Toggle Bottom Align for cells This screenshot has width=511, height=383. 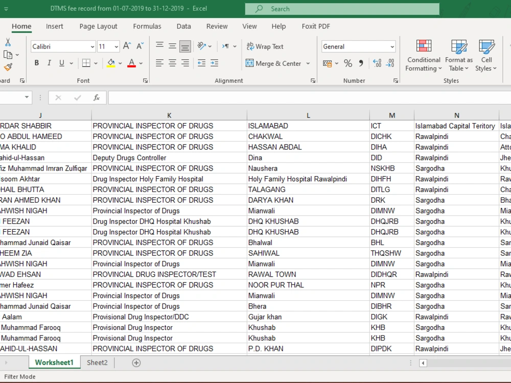pyautogui.click(x=185, y=46)
